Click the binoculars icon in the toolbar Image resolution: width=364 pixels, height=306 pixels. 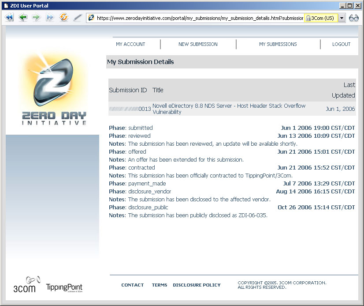pos(354,18)
